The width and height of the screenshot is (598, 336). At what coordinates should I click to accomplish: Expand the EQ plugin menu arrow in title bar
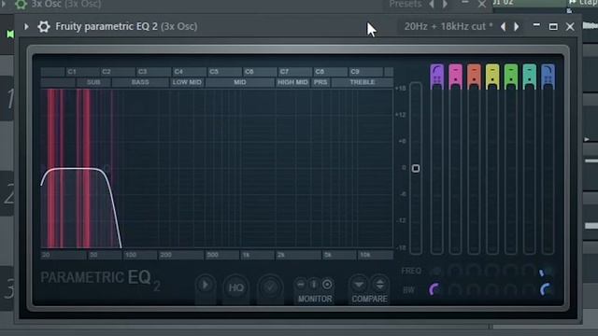tap(26, 27)
